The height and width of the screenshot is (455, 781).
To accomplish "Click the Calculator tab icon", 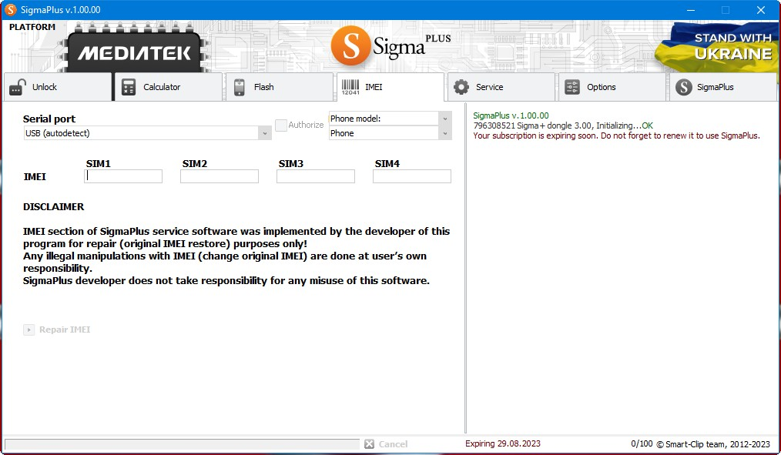I will click(x=129, y=88).
